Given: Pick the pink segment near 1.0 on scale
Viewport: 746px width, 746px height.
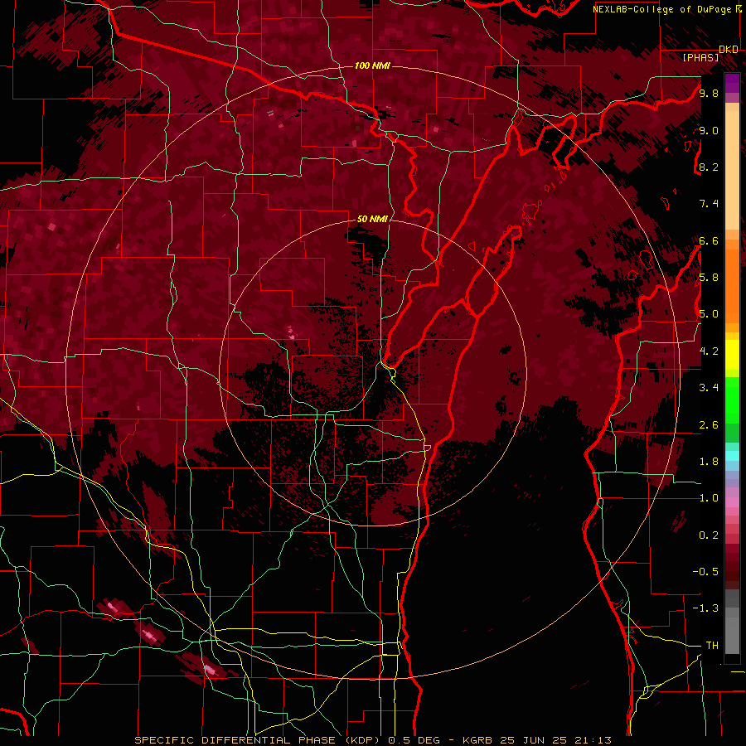Looking at the screenshot, I should tap(732, 501).
